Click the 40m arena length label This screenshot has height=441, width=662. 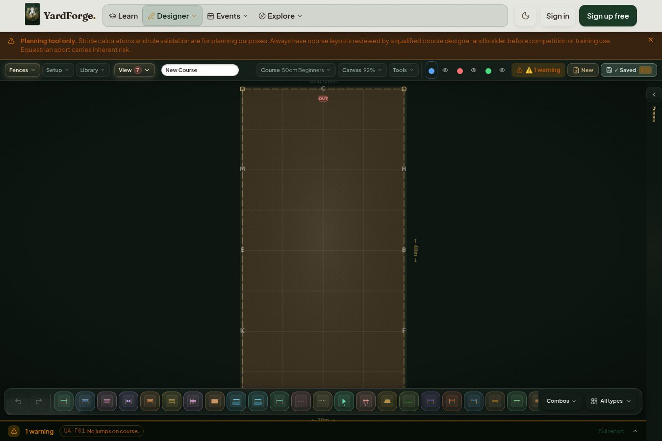[415, 250]
